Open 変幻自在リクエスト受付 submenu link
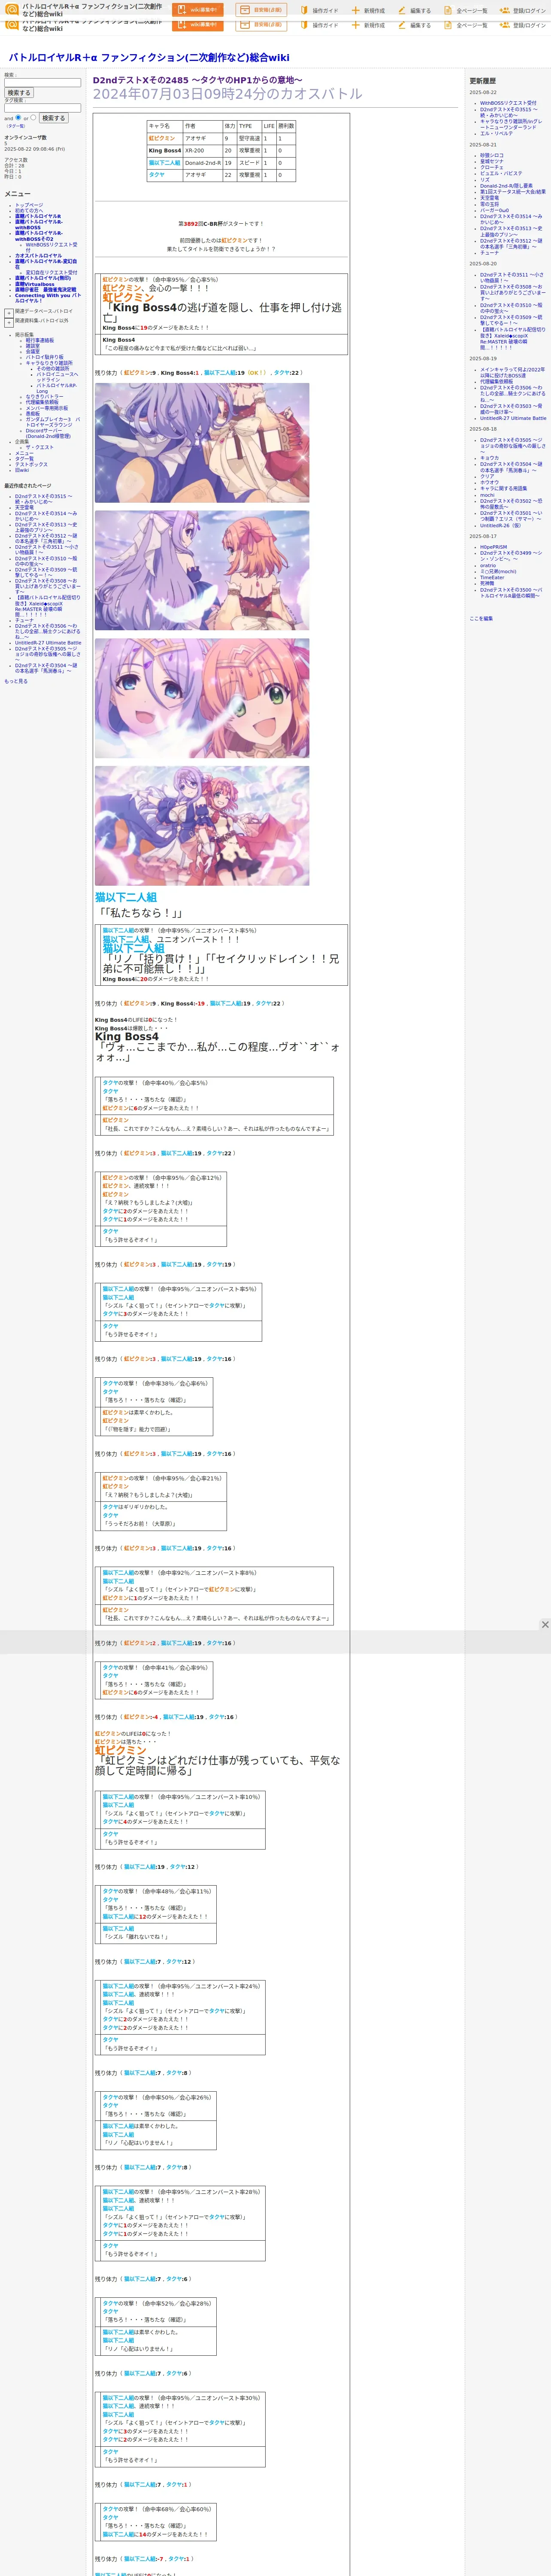Screen dimensions: 551x2576 point(51,272)
